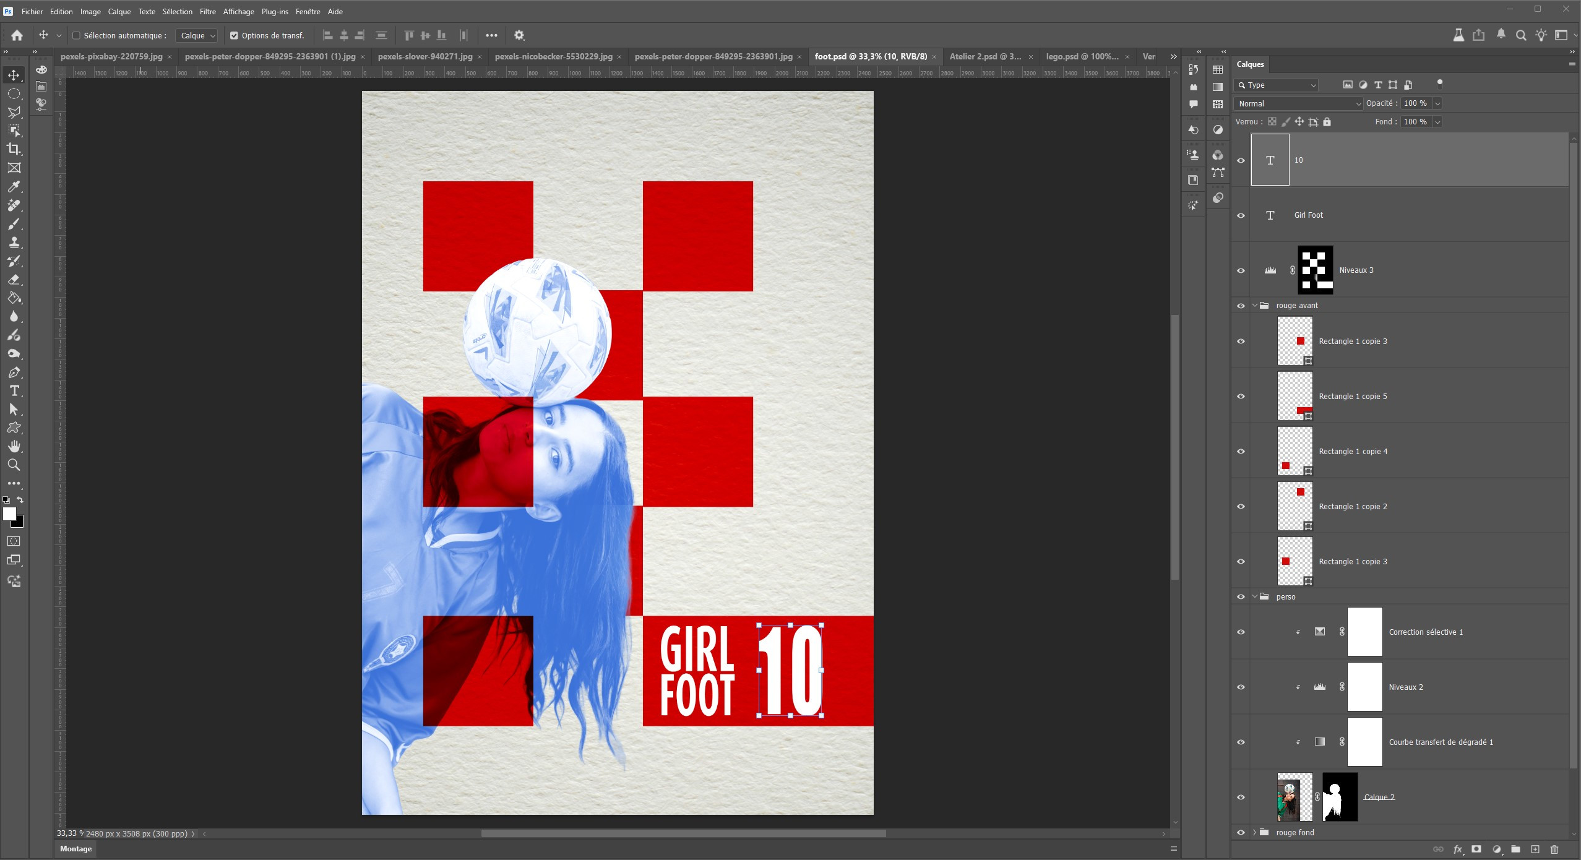Select the Horizontal Type tool
The width and height of the screenshot is (1581, 860).
tap(14, 391)
